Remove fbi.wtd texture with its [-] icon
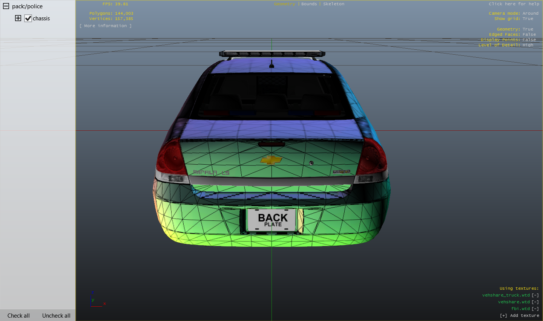Image resolution: width=543 pixels, height=321 pixels. tap(535, 309)
